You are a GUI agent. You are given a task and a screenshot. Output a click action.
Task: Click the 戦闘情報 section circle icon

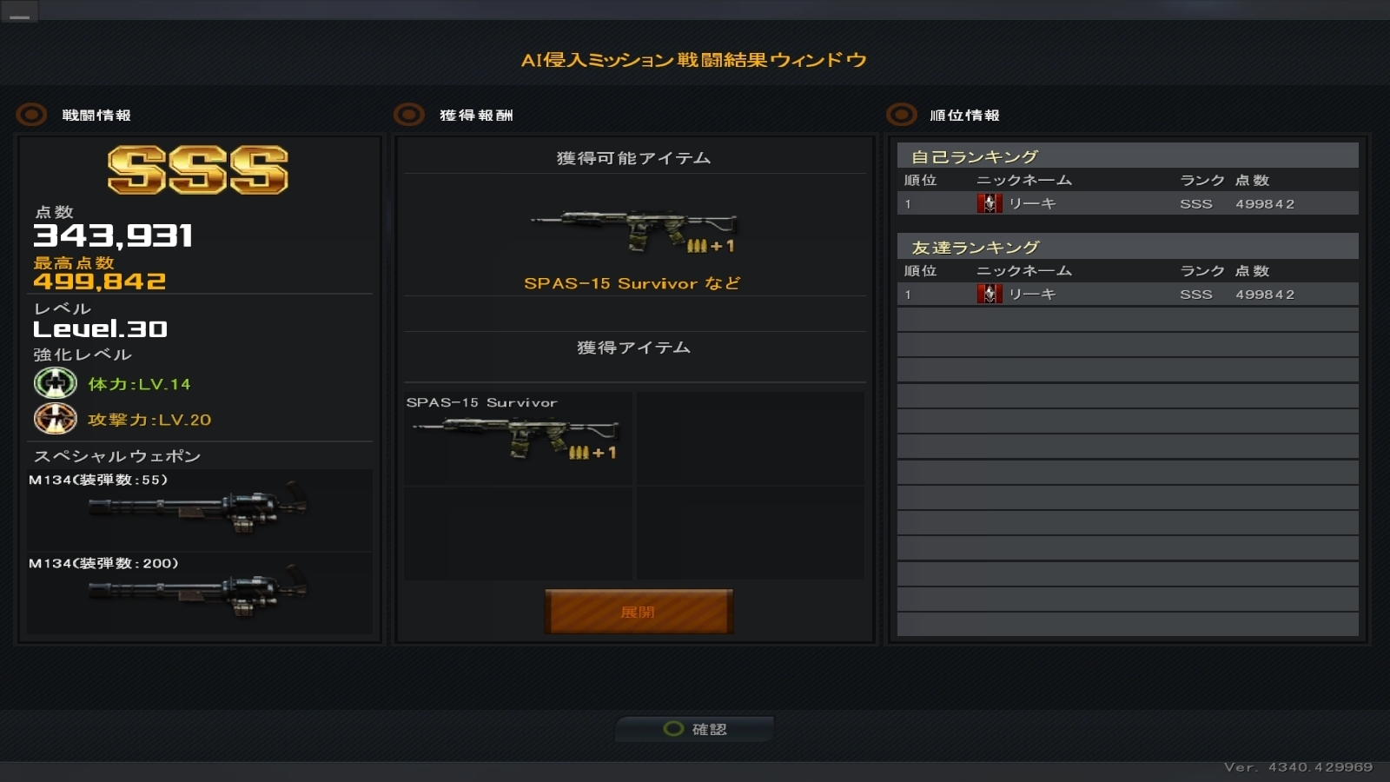click(x=31, y=115)
